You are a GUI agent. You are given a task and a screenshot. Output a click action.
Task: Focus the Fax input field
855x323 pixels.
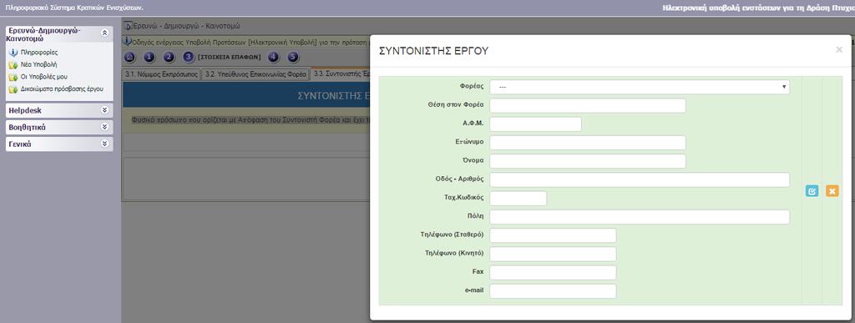click(x=553, y=272)
